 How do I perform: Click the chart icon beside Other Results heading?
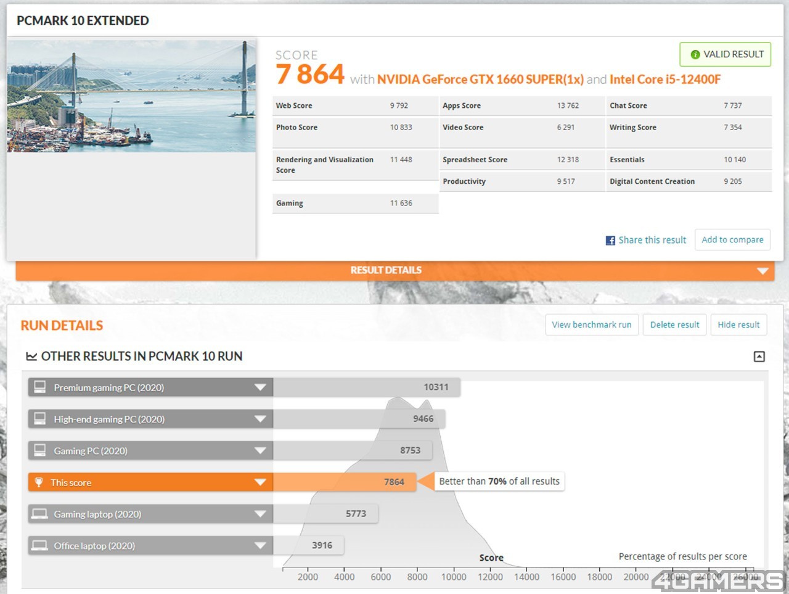click(31, 357)
